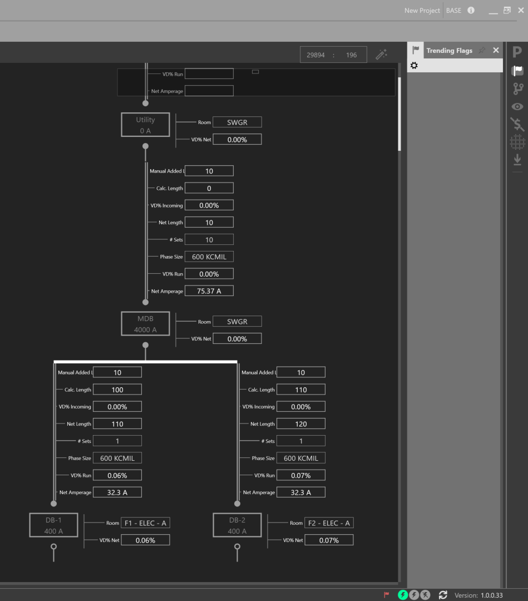The height and width of the screenshot is (601, 528).
Task: Click the magic wand icon
Action: tap(381, 54)
